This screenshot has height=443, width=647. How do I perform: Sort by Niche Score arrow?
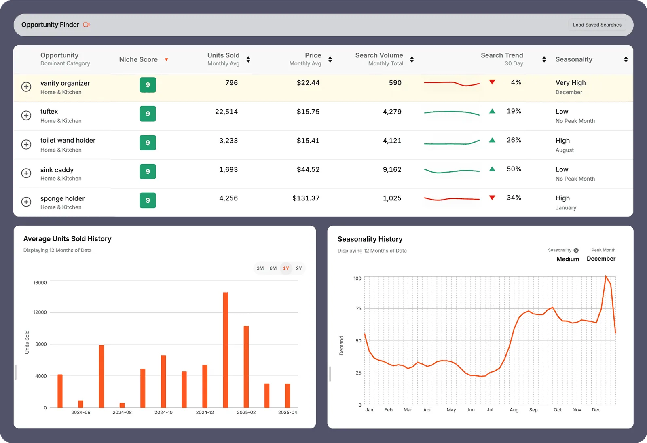coord(166,60)
